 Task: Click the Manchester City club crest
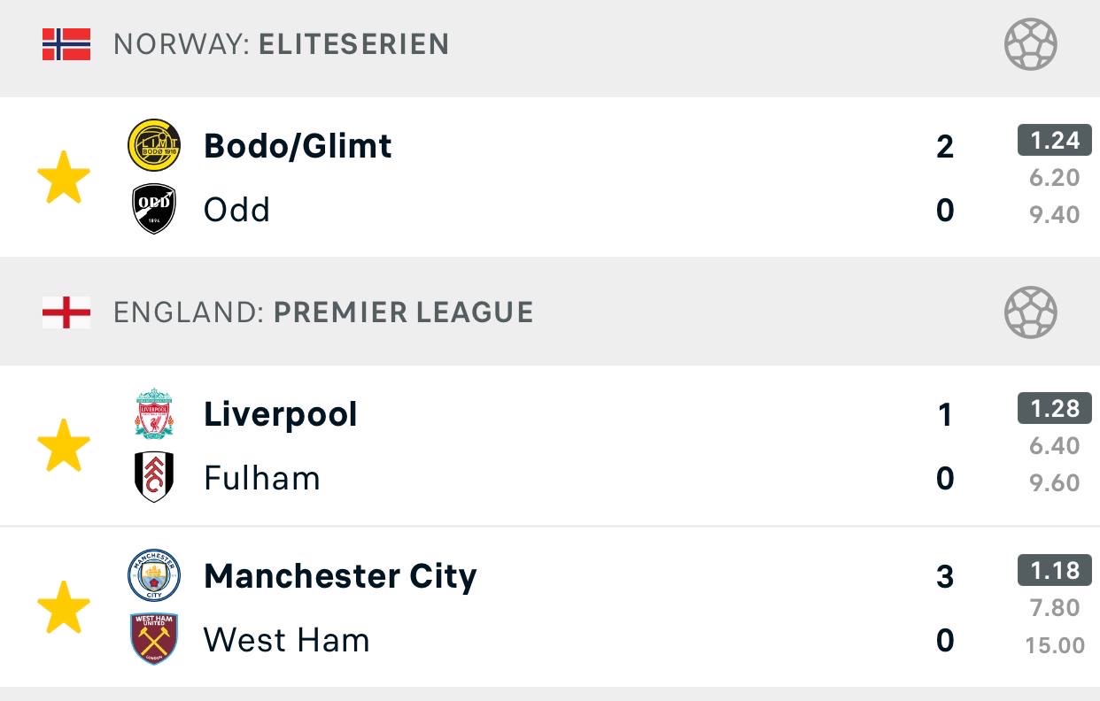(154, 575)
